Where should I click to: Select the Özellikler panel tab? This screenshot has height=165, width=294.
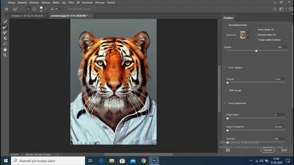(228, 18)
